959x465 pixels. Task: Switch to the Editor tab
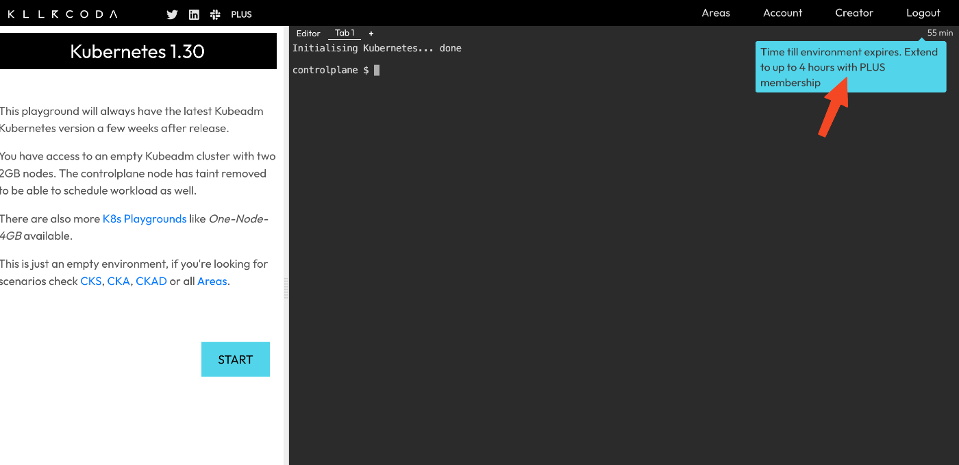tap(308, 33)
